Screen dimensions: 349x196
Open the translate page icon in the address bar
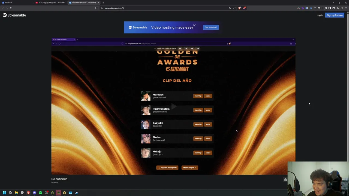tap(230, 8)
